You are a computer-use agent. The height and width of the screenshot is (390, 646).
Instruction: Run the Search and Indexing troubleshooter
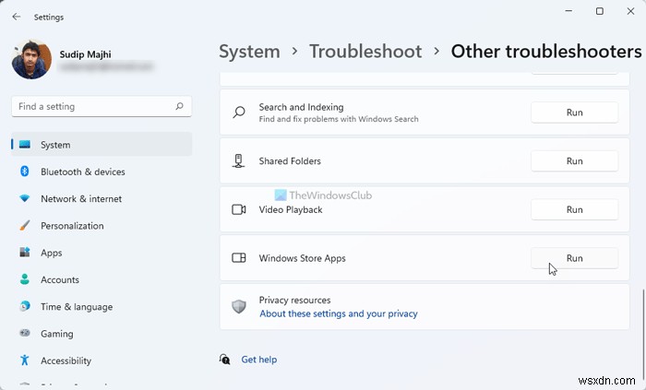pos(574,112)
